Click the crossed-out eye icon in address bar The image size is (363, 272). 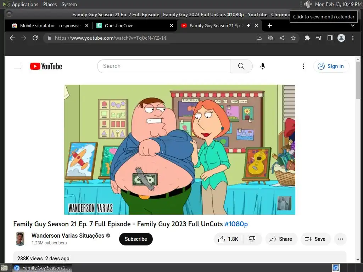270,38
